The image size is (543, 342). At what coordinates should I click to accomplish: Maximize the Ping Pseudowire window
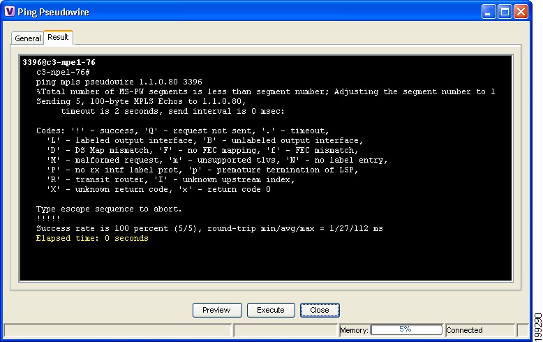(505, 12)
